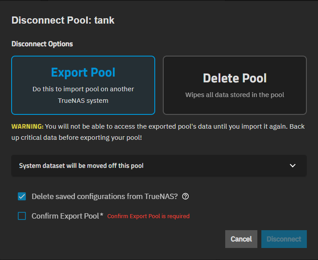Click the Disconnect button

tap(284, 239)
